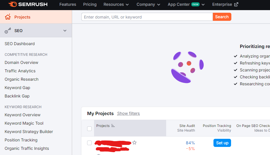Click the Semrush logo
This screenshot has width=270, height=155.
28,4
